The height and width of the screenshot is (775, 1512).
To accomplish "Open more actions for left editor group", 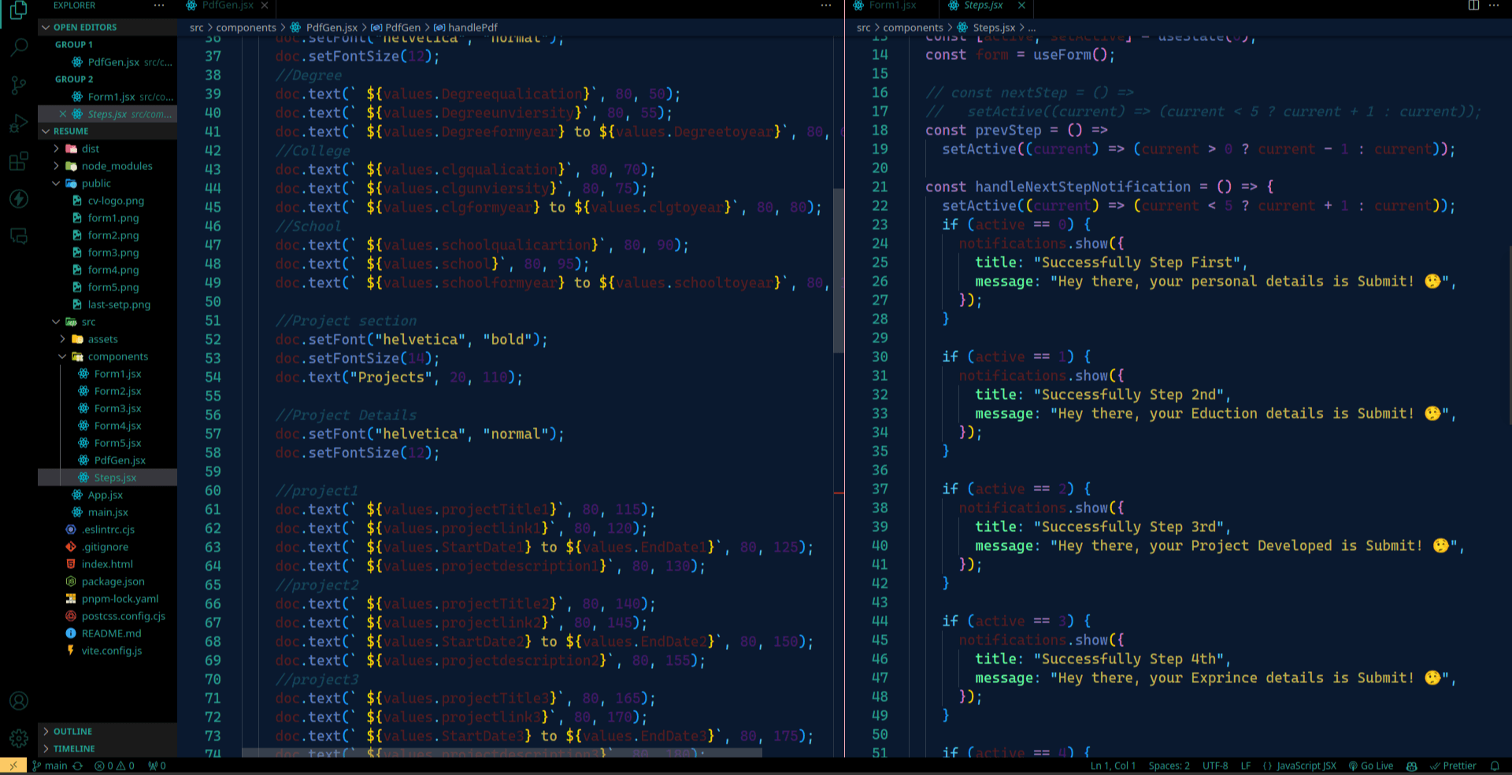I will pos(825,6).
